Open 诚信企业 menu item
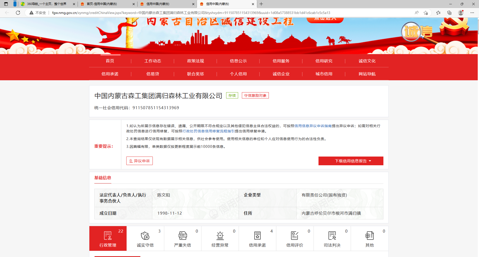Viewport: 479px width, 257px height. click(281, 74)
